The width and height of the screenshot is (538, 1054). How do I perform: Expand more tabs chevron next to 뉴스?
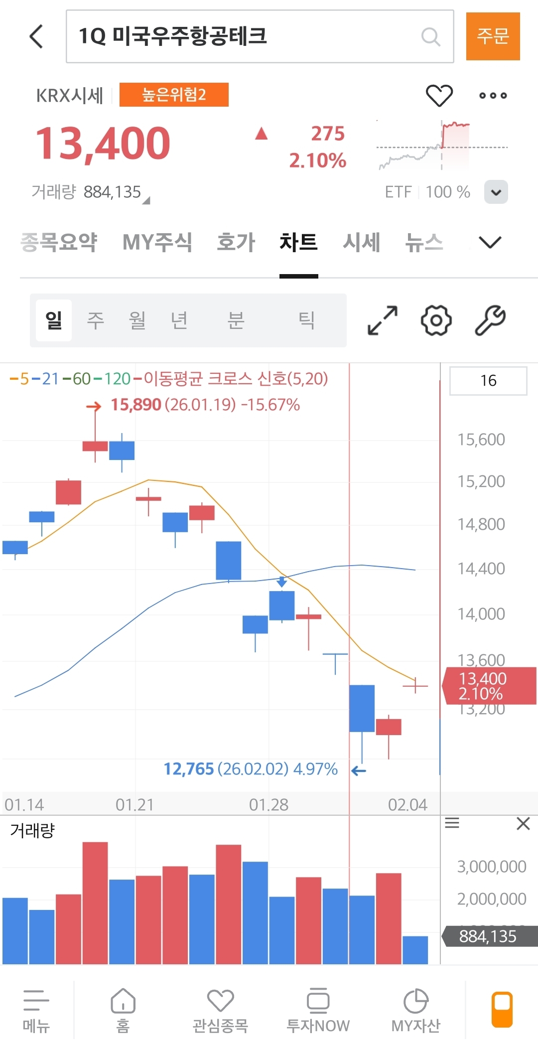490,242
